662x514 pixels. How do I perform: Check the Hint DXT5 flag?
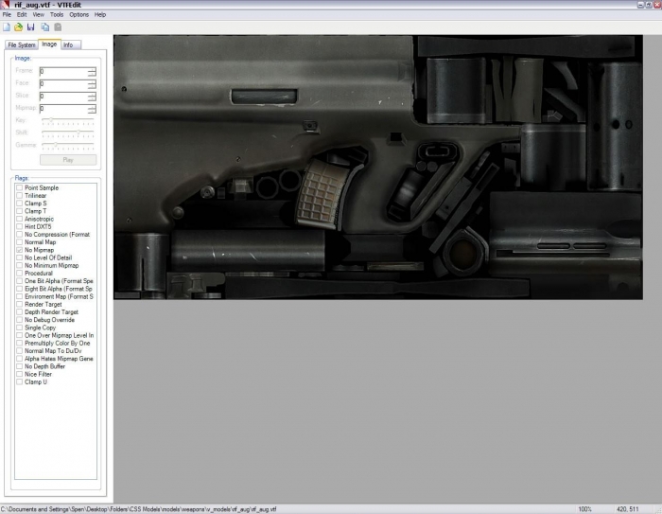click(x=20, y=226)
